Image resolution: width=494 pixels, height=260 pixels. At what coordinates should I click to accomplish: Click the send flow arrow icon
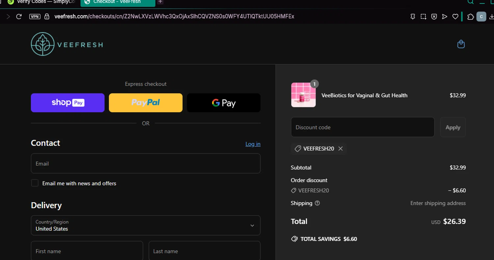tap(445, 16)
